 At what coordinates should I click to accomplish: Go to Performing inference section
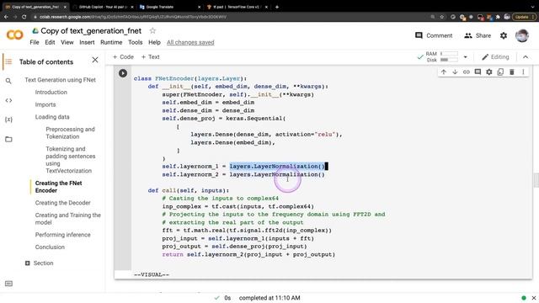coord(62,235)
